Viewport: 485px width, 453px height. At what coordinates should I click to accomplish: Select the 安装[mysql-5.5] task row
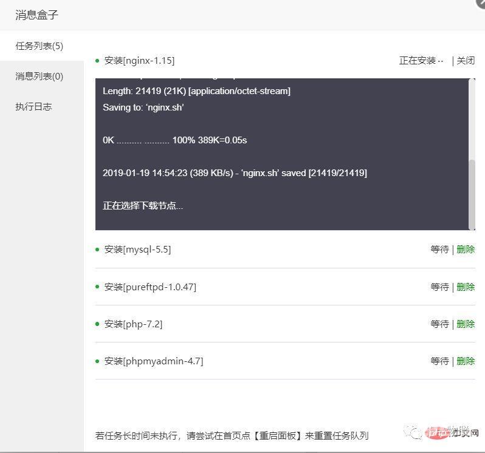click(137, 250)
